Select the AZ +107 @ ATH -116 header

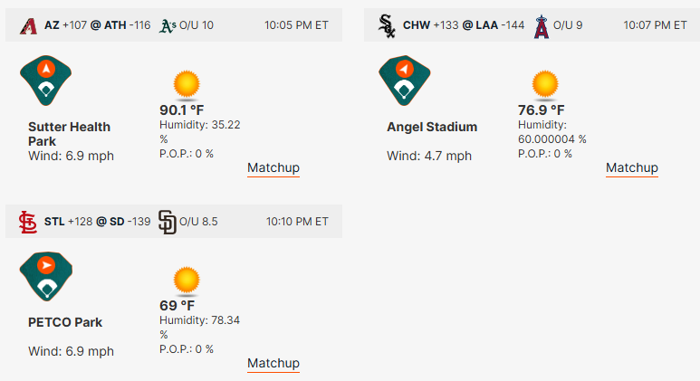tap(97, 25)
